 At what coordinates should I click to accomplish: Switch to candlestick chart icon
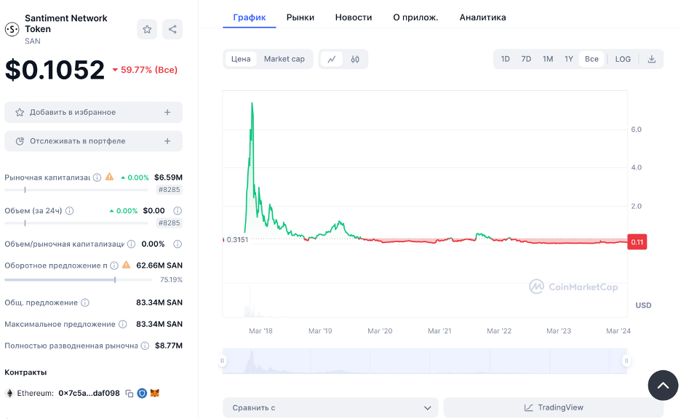pos(355,59)
